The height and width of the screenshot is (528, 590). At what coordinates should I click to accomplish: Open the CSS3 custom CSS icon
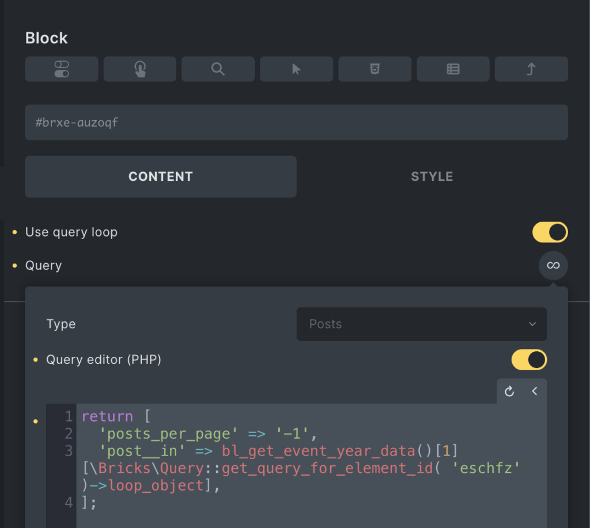coord(375,69)
